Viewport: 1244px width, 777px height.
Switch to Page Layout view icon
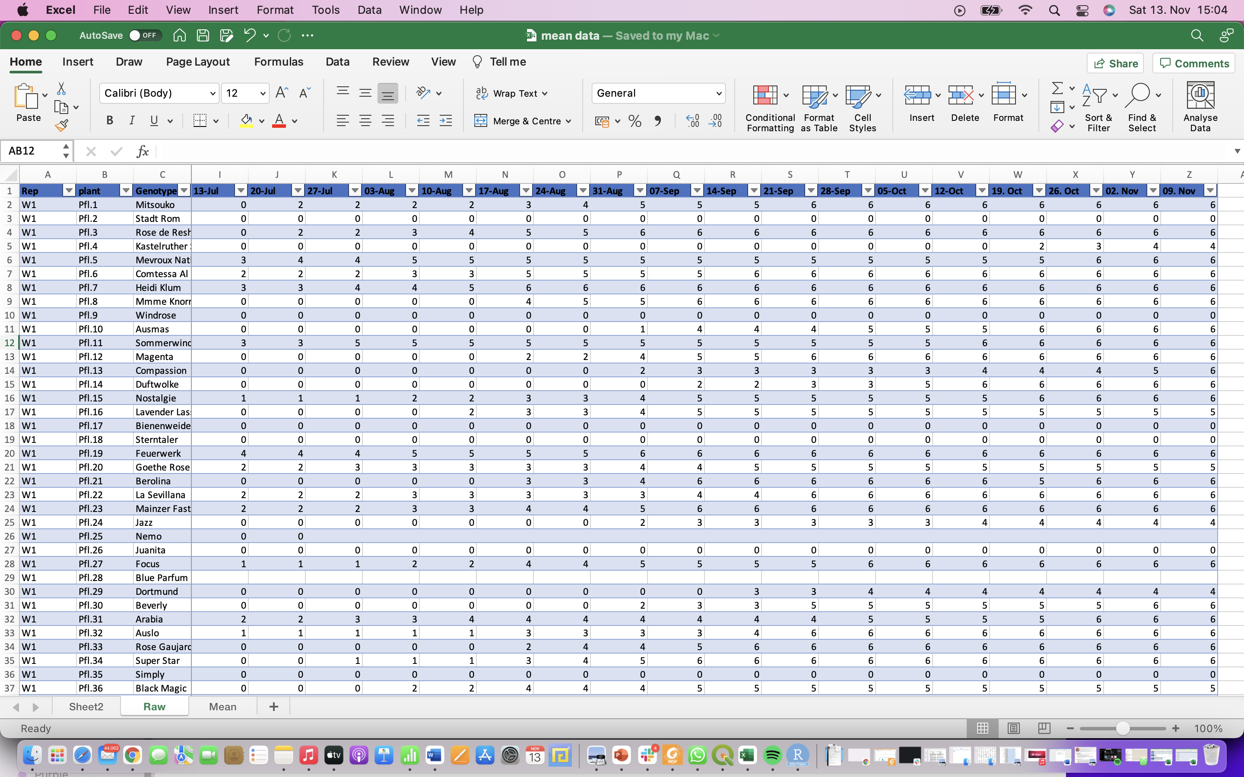(1013, 728)
